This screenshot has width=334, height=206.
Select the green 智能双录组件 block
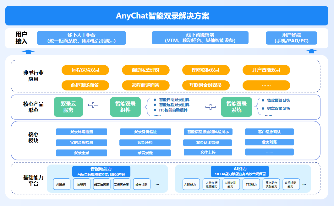click(x=125, y=107)
